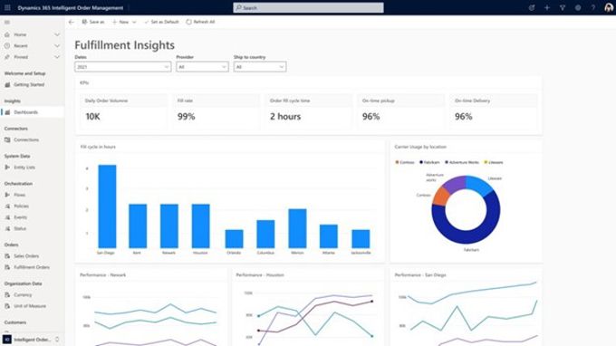Viewport: 616px width, 346px height.
Task: Click the Jacksonville bar in chart
Action: click(361, 239)
